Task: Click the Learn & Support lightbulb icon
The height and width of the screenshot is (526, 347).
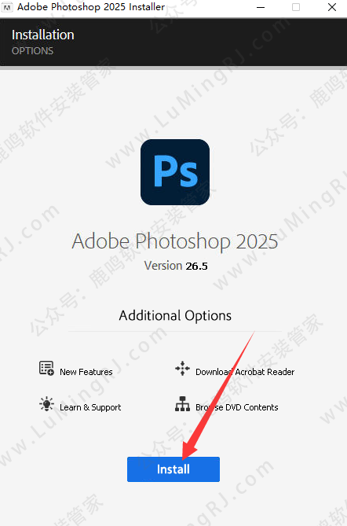Action: [46, 403]
